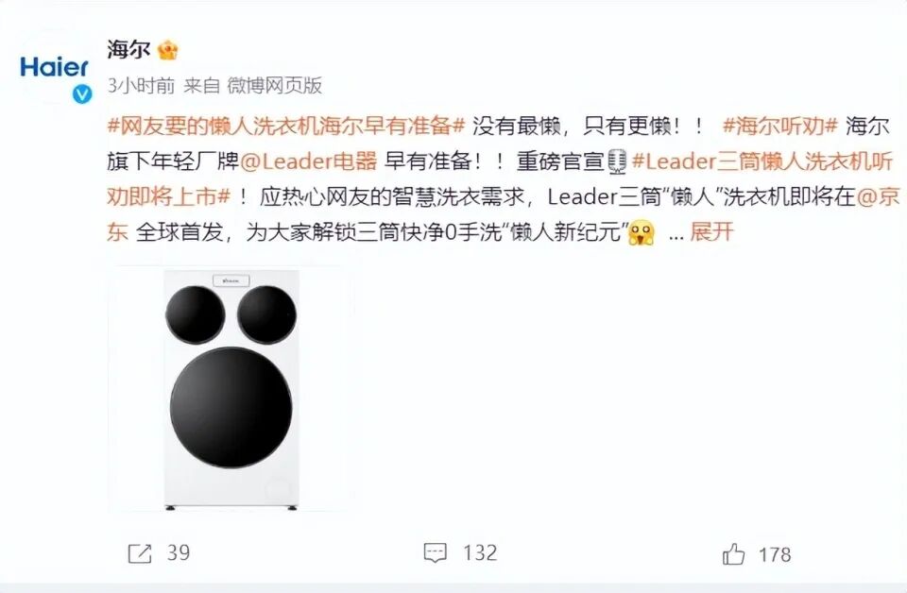The width and height of the screenshot is (907, 593).
Task: Click the microphone emoji after 重磅官宣
Action: click(x=618, y=161)
